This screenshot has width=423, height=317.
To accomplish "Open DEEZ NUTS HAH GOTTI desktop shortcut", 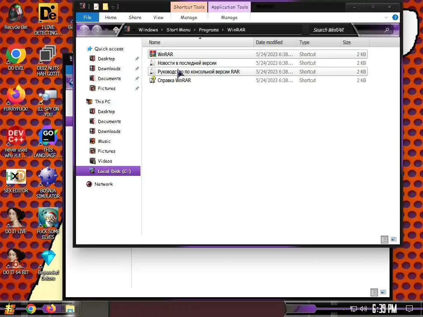I will click(48, 61).
